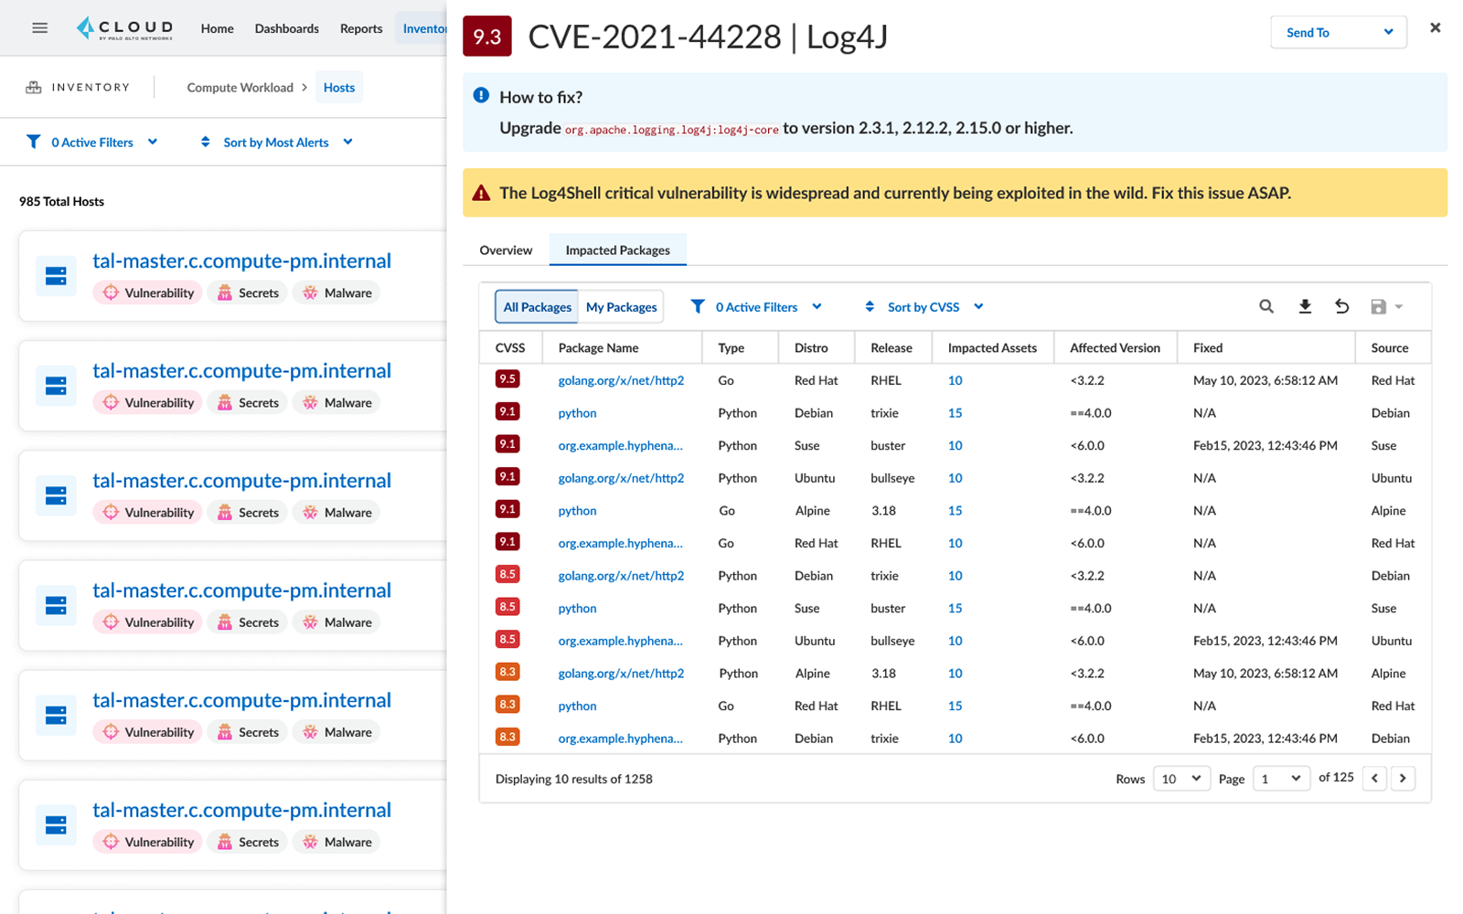Screen dimensions: 1463x914
Task: Click the Displaying 10 results of 1258 text
Action: tap(573, 779)
